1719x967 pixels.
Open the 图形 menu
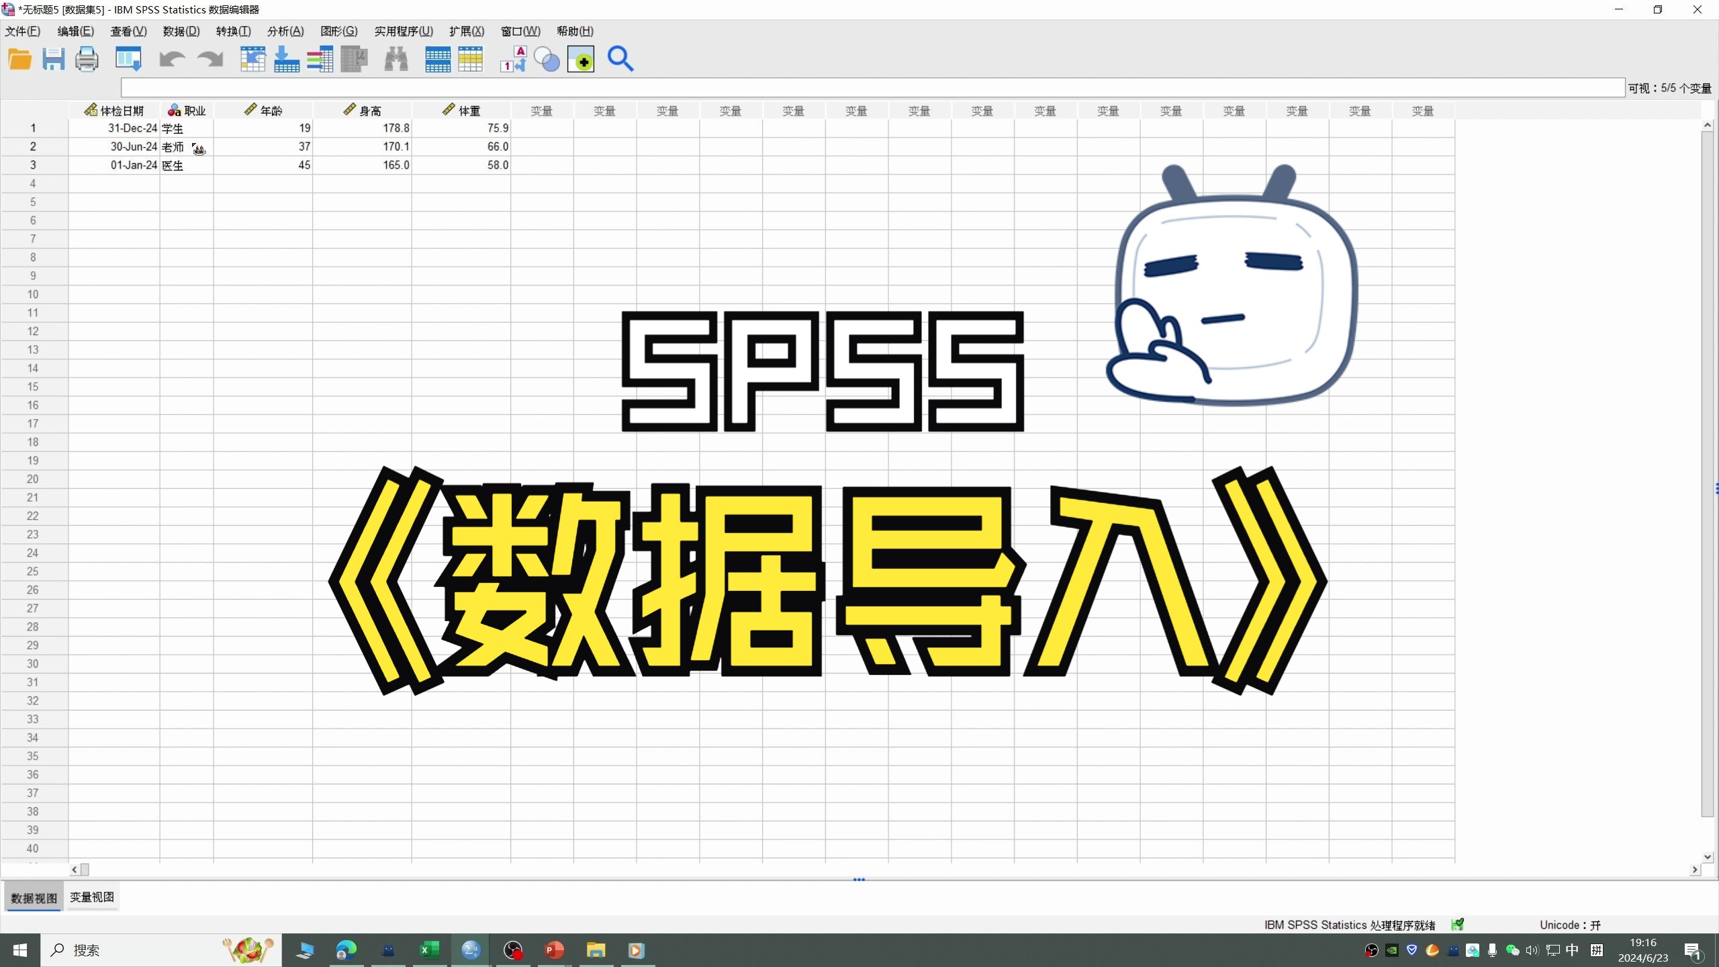click(x=339, y=32)
